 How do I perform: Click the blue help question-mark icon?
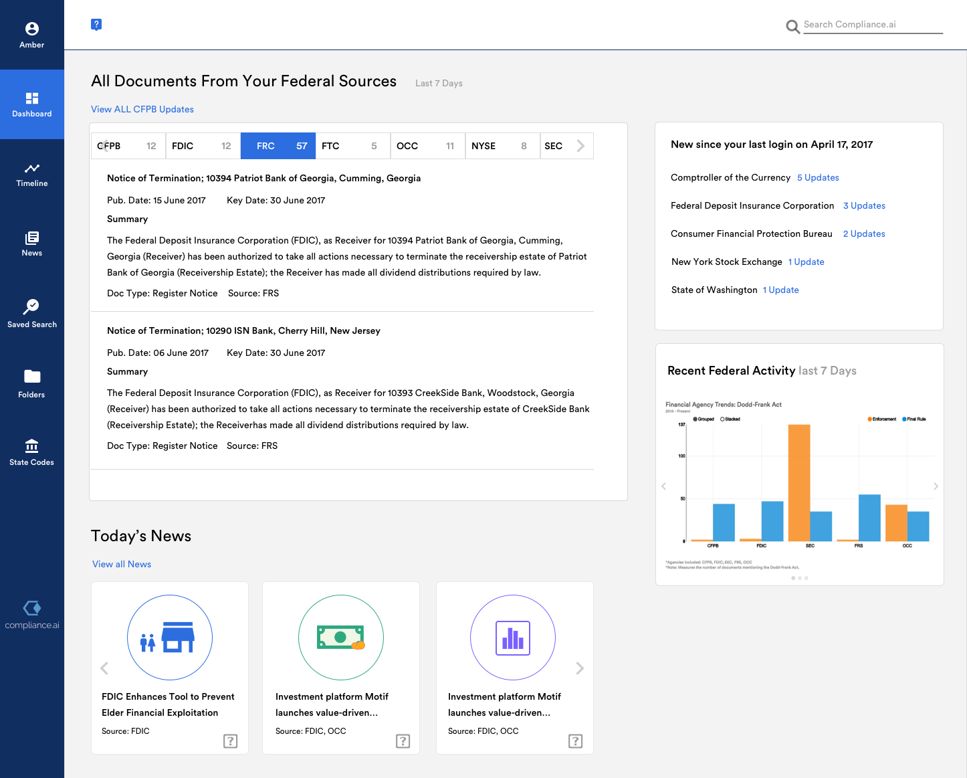click(96, 25)
